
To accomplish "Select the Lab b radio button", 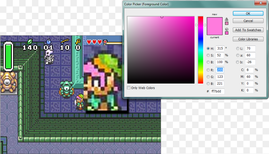I will point(238,62).
